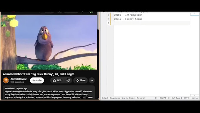Subscribe to the AnimalsReview channel
This screenshot has height=113, width=200.
coord(37,80)
